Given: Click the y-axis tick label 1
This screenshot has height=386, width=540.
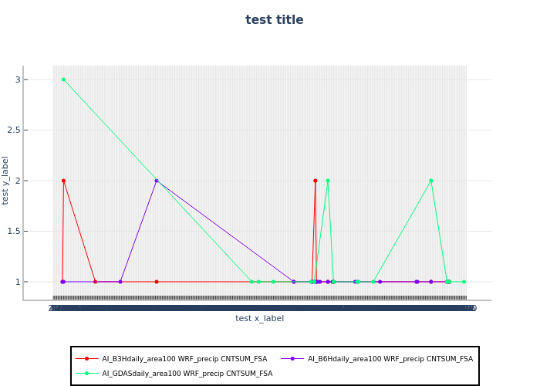Looking at the screenshot, I should tap(17, 282).
